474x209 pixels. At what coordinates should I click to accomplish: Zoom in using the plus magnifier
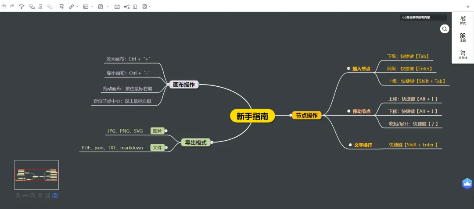(18, 195)
